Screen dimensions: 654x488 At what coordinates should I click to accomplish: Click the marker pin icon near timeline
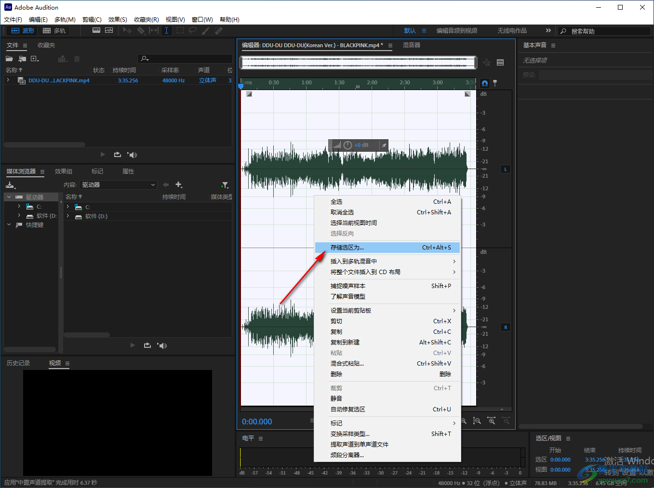(x=495, y=83)
